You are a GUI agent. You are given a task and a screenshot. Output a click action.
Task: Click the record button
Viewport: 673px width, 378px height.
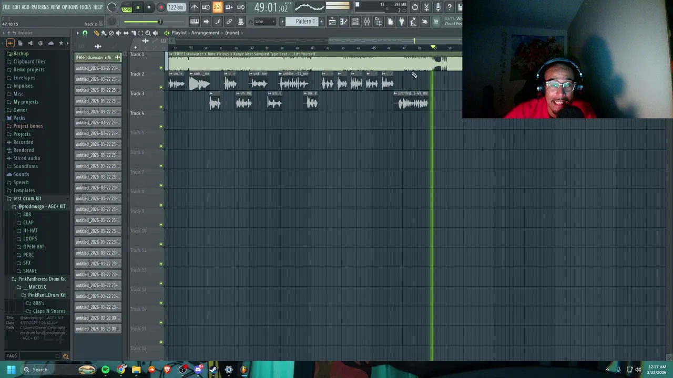click(x=161, y=8)
